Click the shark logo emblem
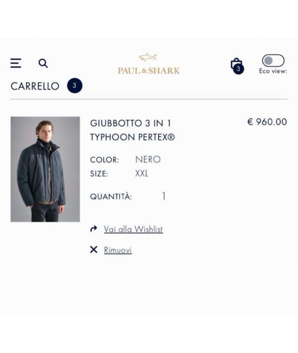Image resolution: width=298 pixels, height=353 pixels. (148, 57)
